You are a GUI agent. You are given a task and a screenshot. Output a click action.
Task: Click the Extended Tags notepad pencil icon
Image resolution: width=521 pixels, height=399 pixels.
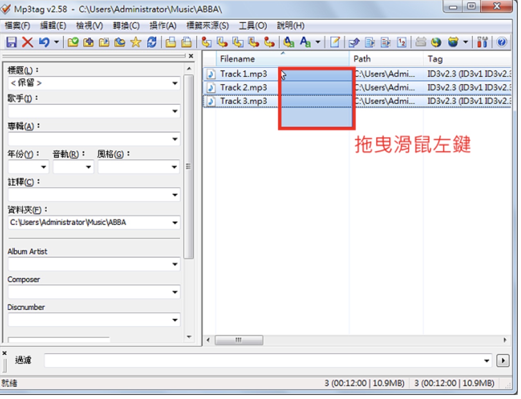(x=335, y=42)
